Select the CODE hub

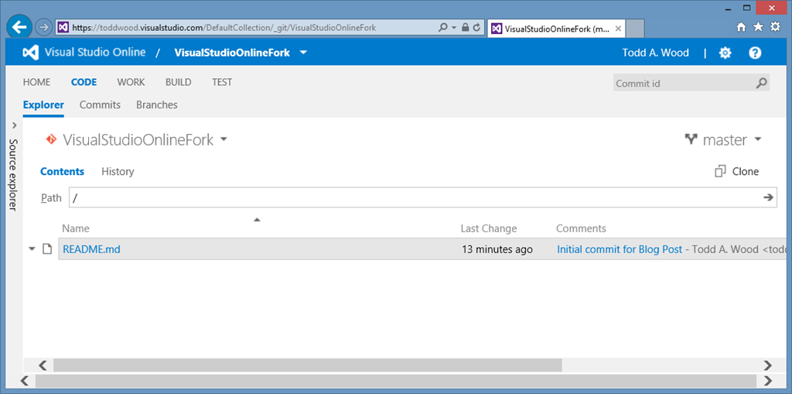pyautogui.click(x=84, y=82)
